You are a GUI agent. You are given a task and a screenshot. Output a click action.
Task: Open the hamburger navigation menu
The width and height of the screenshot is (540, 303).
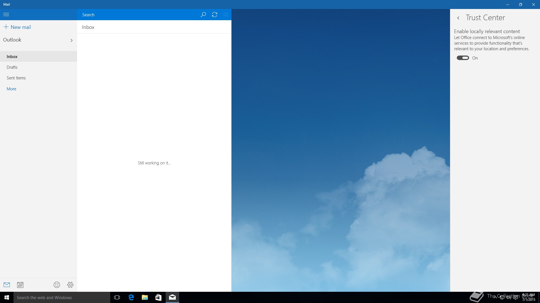(x=6, y=15)
